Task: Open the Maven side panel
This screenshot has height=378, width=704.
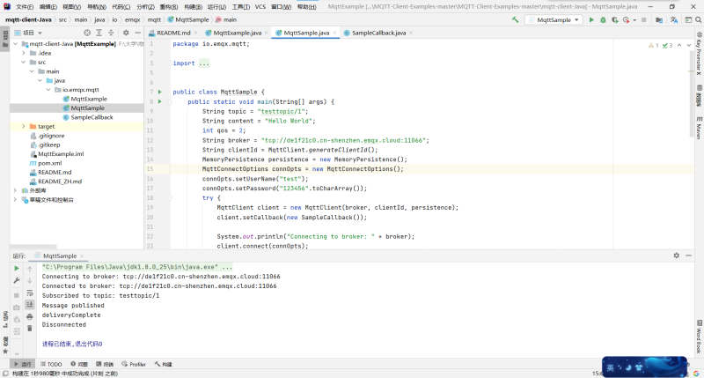Action: 699,128
